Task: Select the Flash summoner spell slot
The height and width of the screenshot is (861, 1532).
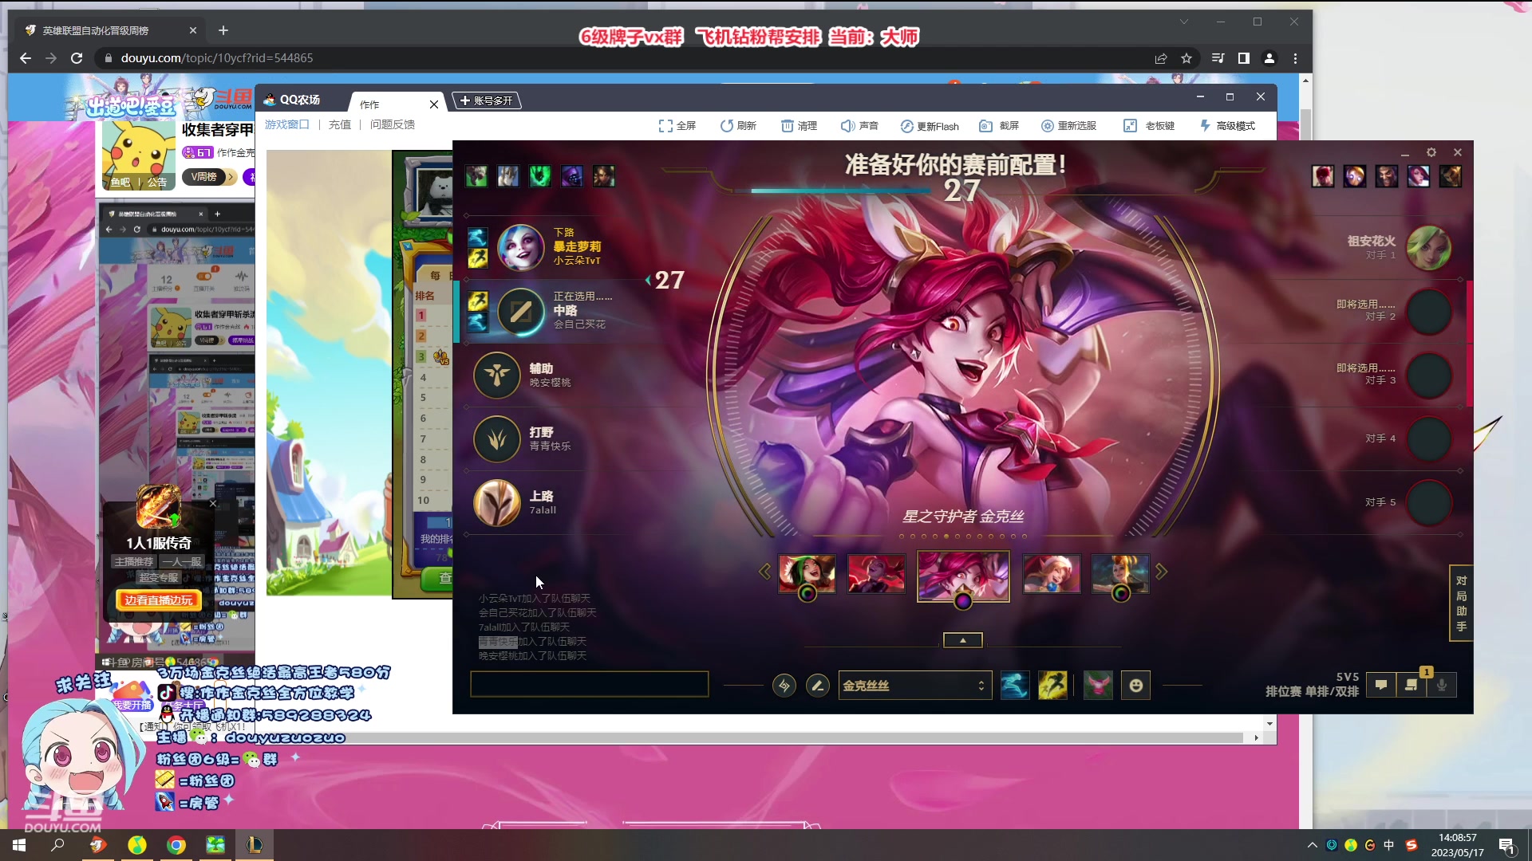Action: (x=1052, y=686)
